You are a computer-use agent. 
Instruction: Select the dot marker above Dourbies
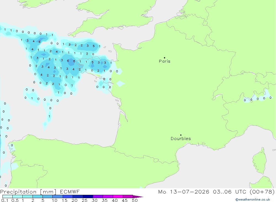(x=181, y=135)
